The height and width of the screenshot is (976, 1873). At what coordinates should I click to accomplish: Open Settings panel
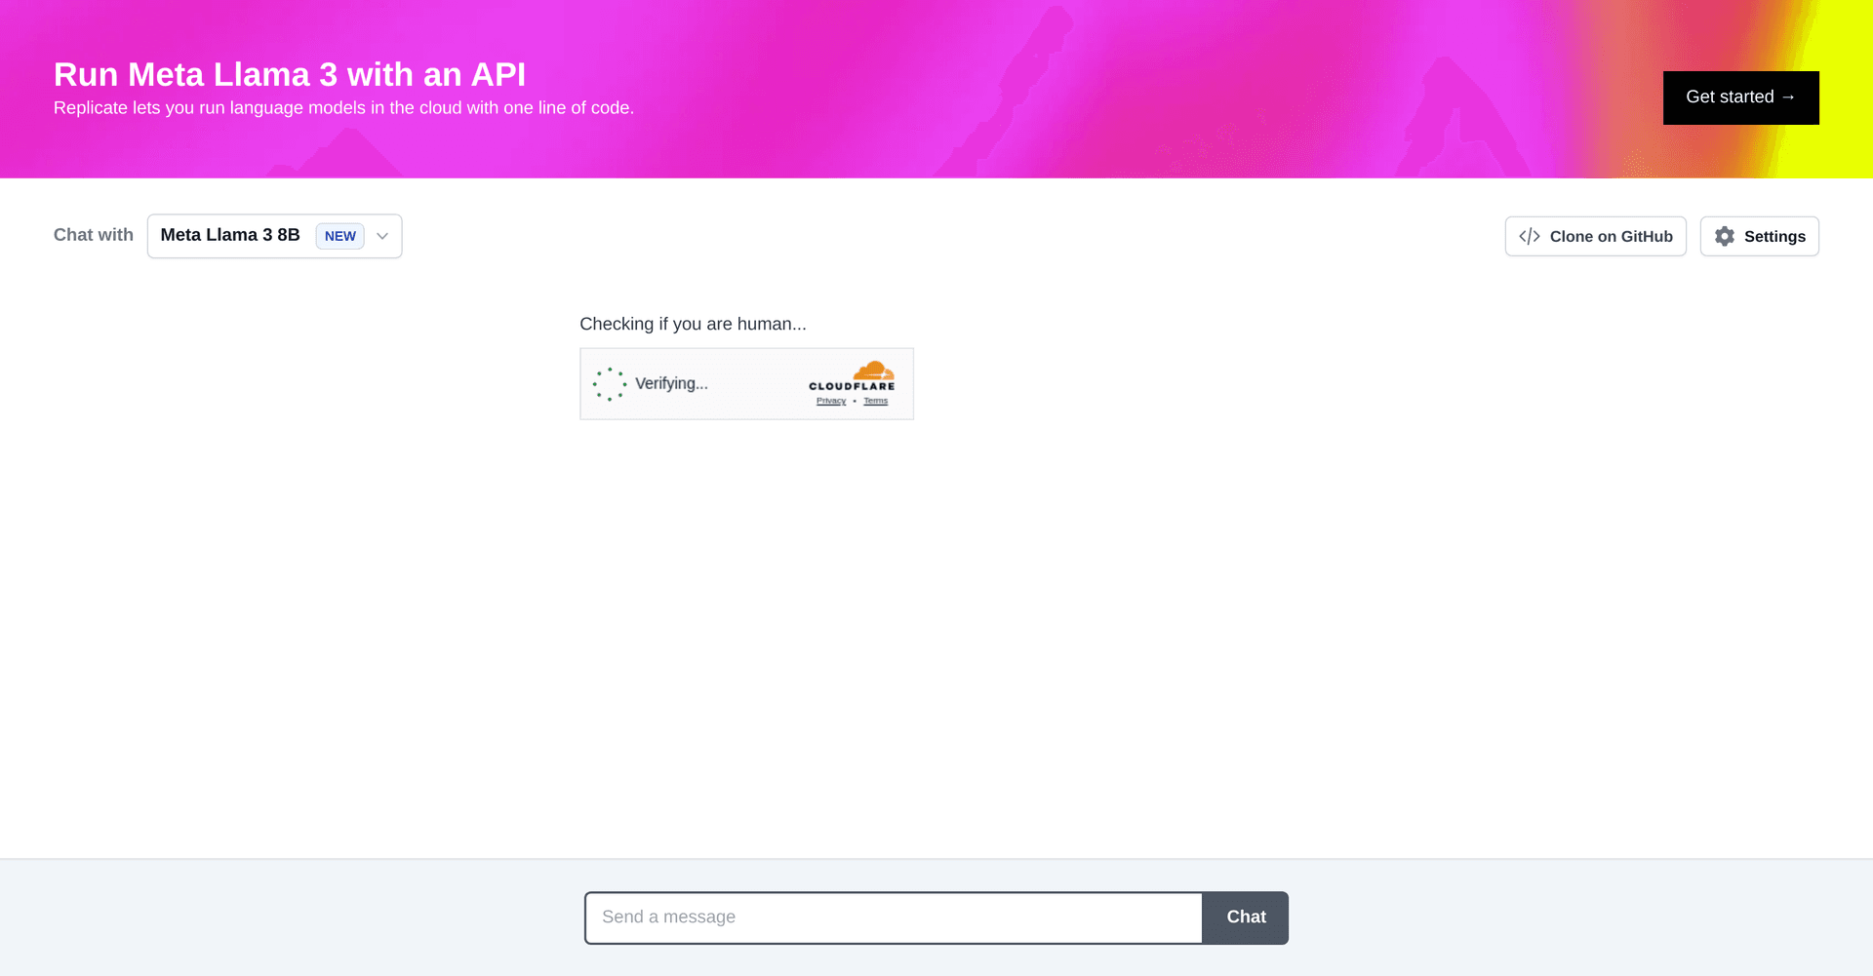coord(1759,236)
